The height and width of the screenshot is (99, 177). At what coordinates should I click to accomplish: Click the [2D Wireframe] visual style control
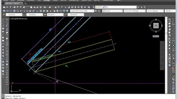click(x=22, y=19)
